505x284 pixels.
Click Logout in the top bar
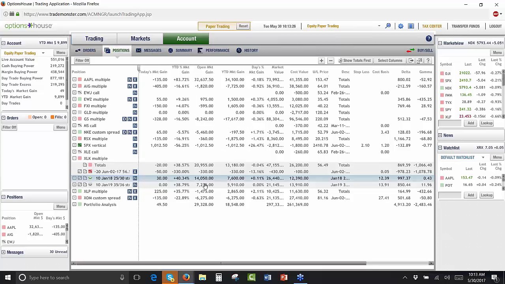495,26
